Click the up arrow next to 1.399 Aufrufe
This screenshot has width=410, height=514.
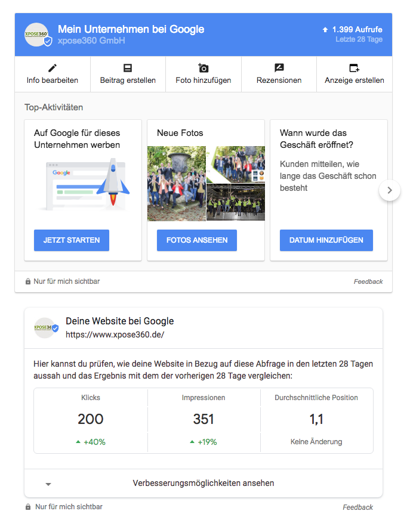325,30
